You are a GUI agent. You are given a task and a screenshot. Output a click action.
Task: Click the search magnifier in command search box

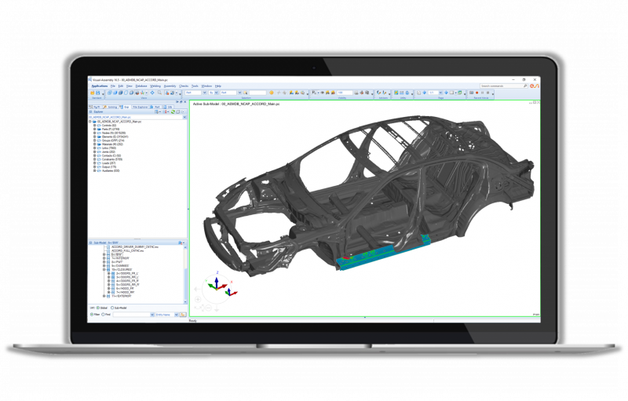525,86
